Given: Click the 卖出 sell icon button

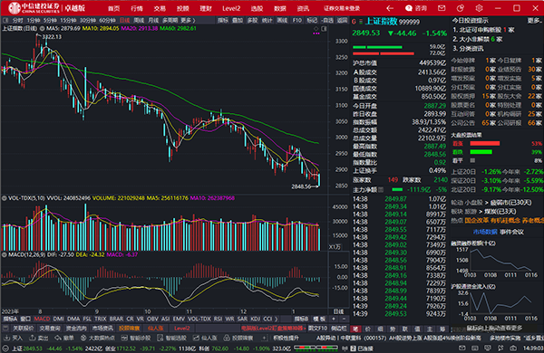Looking at the screenshot, I should (39, 338).
